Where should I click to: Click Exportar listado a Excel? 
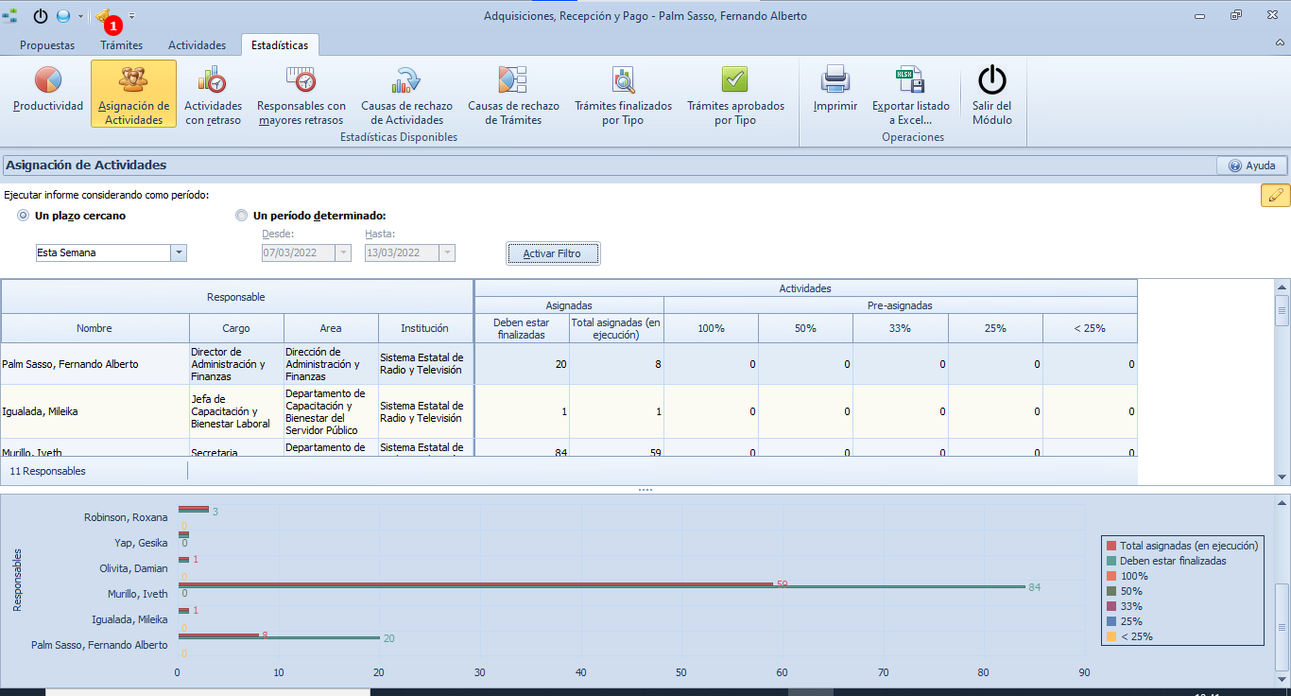click(x=911, y=93)
